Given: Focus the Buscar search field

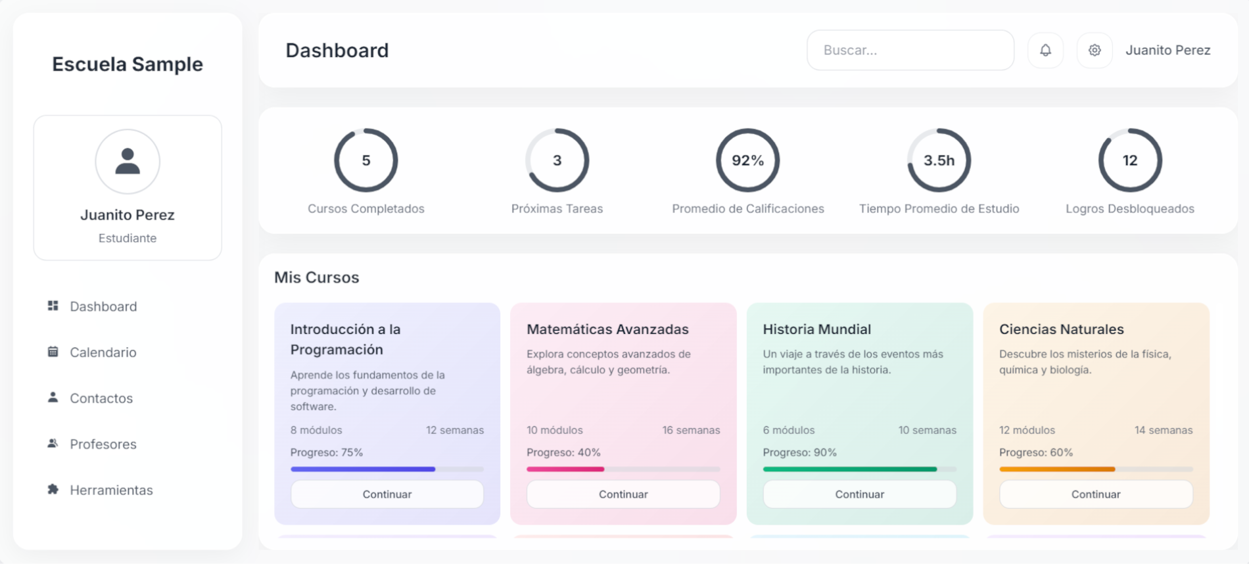Looking at the screenshot, I should [910, 50].
